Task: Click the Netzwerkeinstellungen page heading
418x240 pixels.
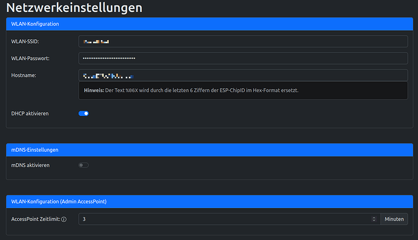Action: [x=75, y=8]
